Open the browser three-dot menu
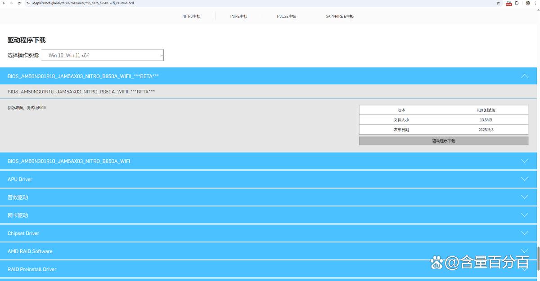This screenshot has height=281, width=540. (535, 3)
